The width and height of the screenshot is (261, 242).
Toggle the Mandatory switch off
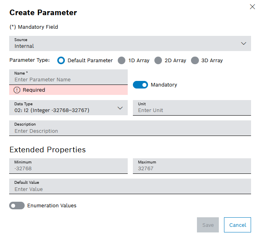[x=140, y=85]
